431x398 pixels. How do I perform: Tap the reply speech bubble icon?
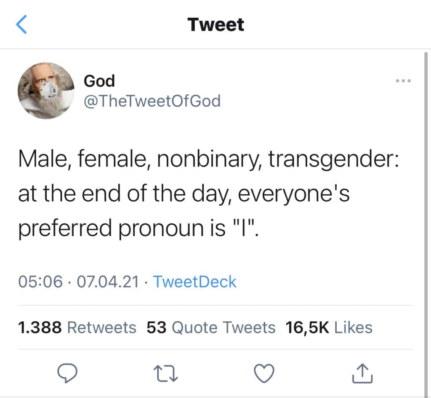(x=67, y=373)
